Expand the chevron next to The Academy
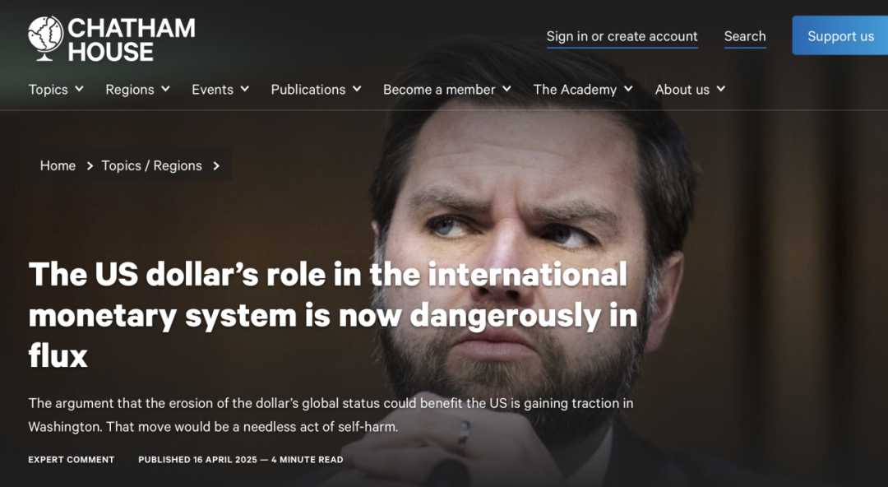This screenshot has width=888, height=487. pos(628,89)
